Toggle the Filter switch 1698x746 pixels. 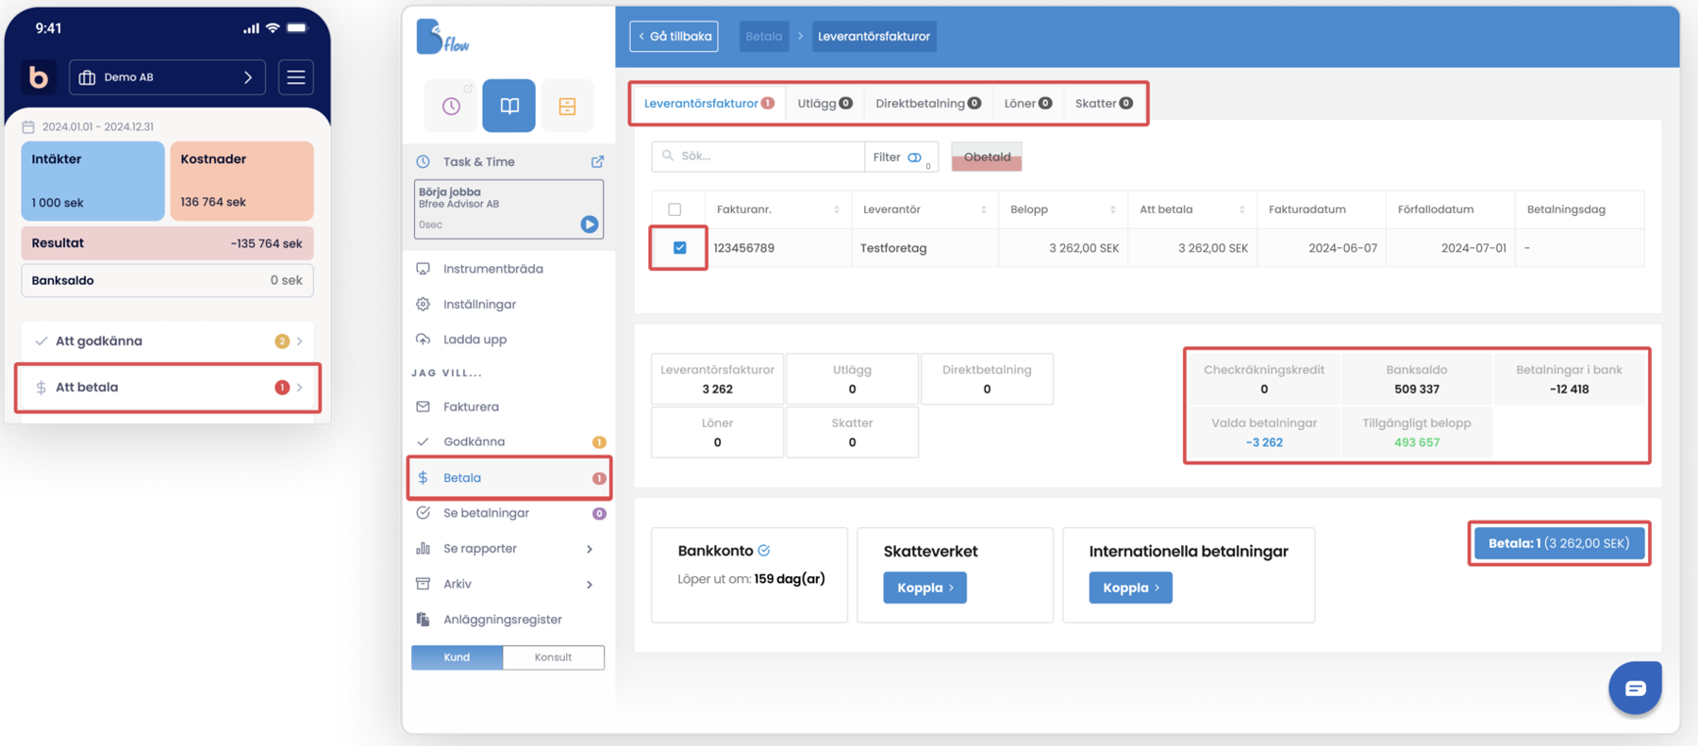coord(914,157)
